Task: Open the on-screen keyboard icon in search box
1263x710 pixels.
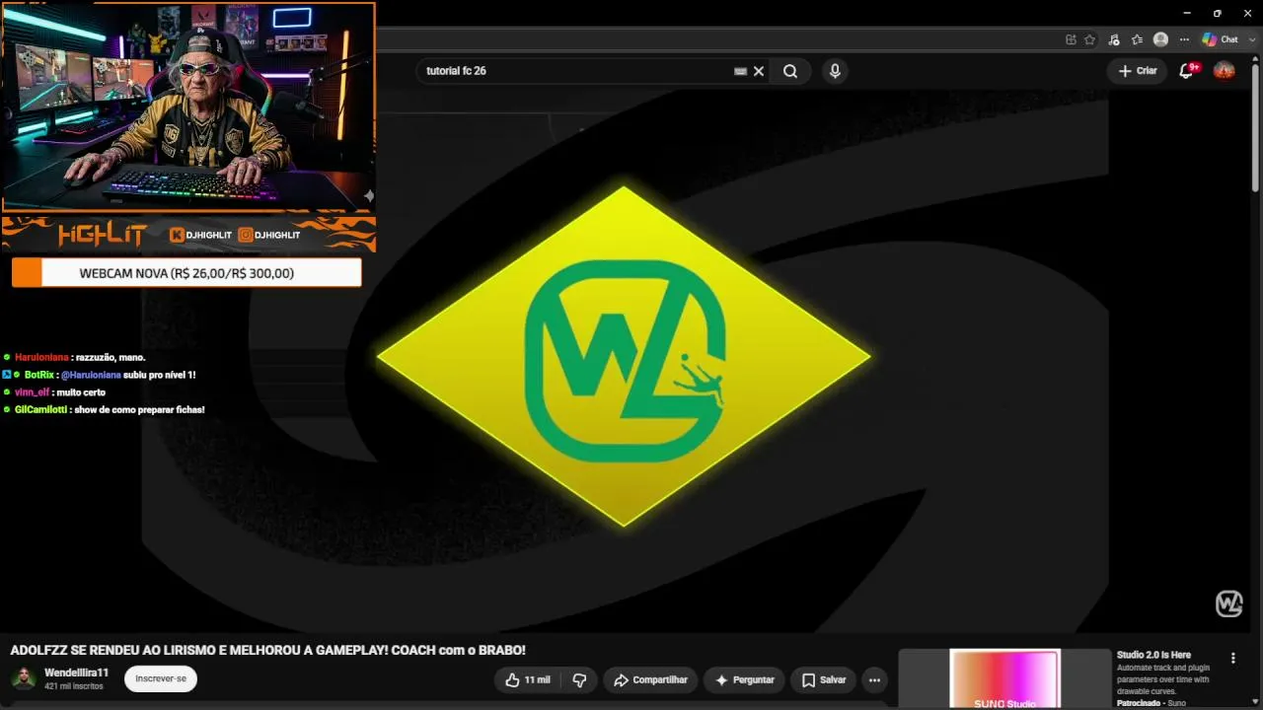Action: click(741, 71)
